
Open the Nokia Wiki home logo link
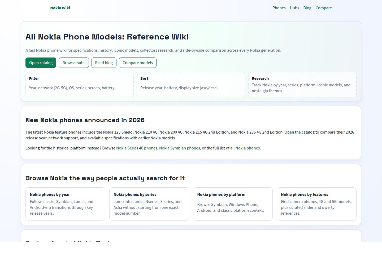(60, 8)
